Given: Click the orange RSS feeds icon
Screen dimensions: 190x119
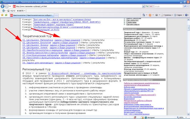Looking at the screenshot, I should 150,15.
